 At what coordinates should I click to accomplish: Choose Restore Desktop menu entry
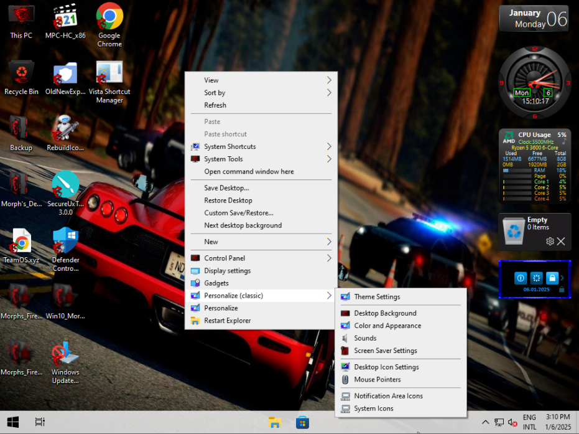tap(261, 200)
